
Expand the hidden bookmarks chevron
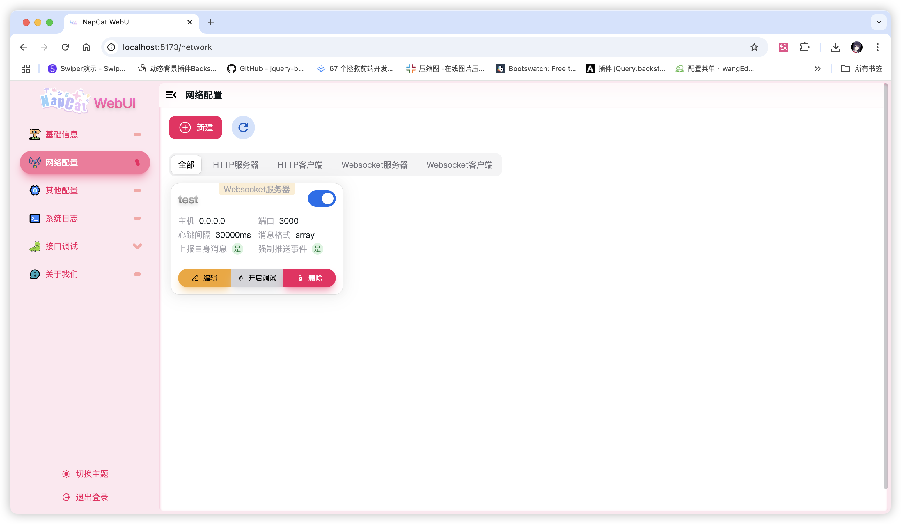pos(817,69)
